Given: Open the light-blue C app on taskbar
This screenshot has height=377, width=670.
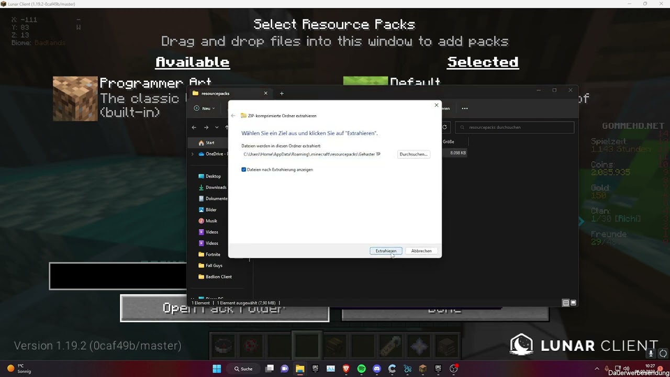Looking at the screenshot, I should (392, 369).
